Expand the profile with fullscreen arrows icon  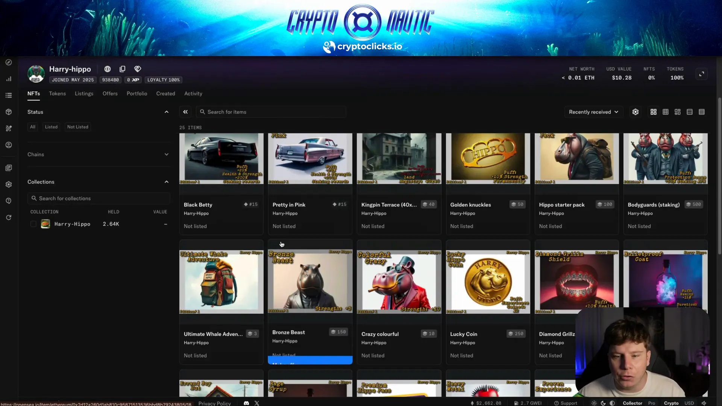[x=702, y=74]
